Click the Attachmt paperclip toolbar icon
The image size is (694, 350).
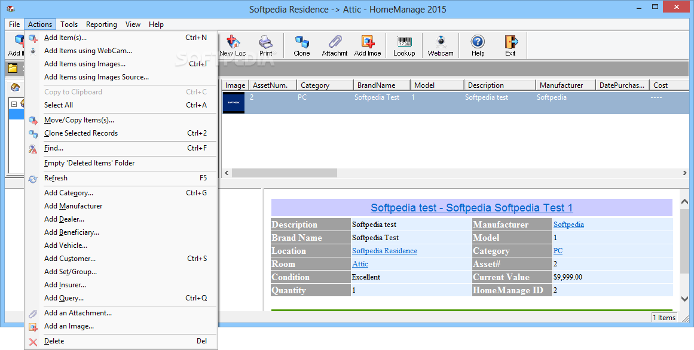(x=335, y=45)
